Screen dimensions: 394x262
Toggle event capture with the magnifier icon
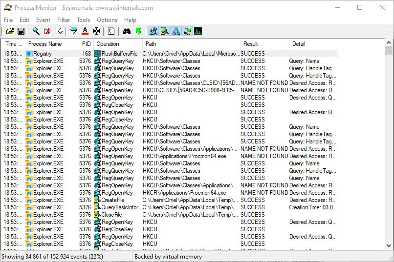click(x=36, y=31)
